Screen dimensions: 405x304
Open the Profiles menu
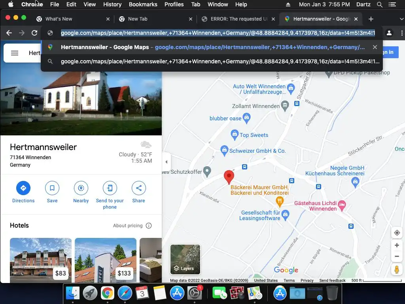pyautogui.click(x=174, y=4)
